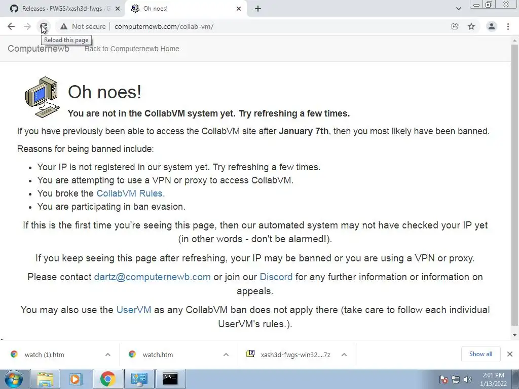Click 'Reasons for being banned include:' text
519x389 pixels.
coord(85,149)
